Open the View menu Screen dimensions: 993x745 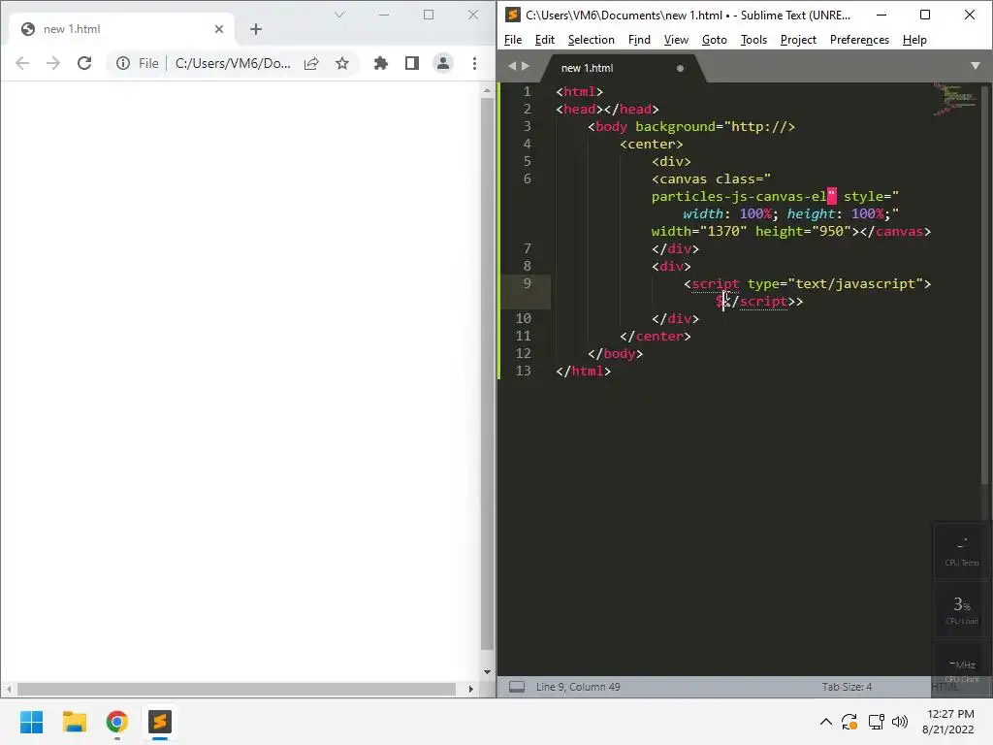(x=676, y=40)
